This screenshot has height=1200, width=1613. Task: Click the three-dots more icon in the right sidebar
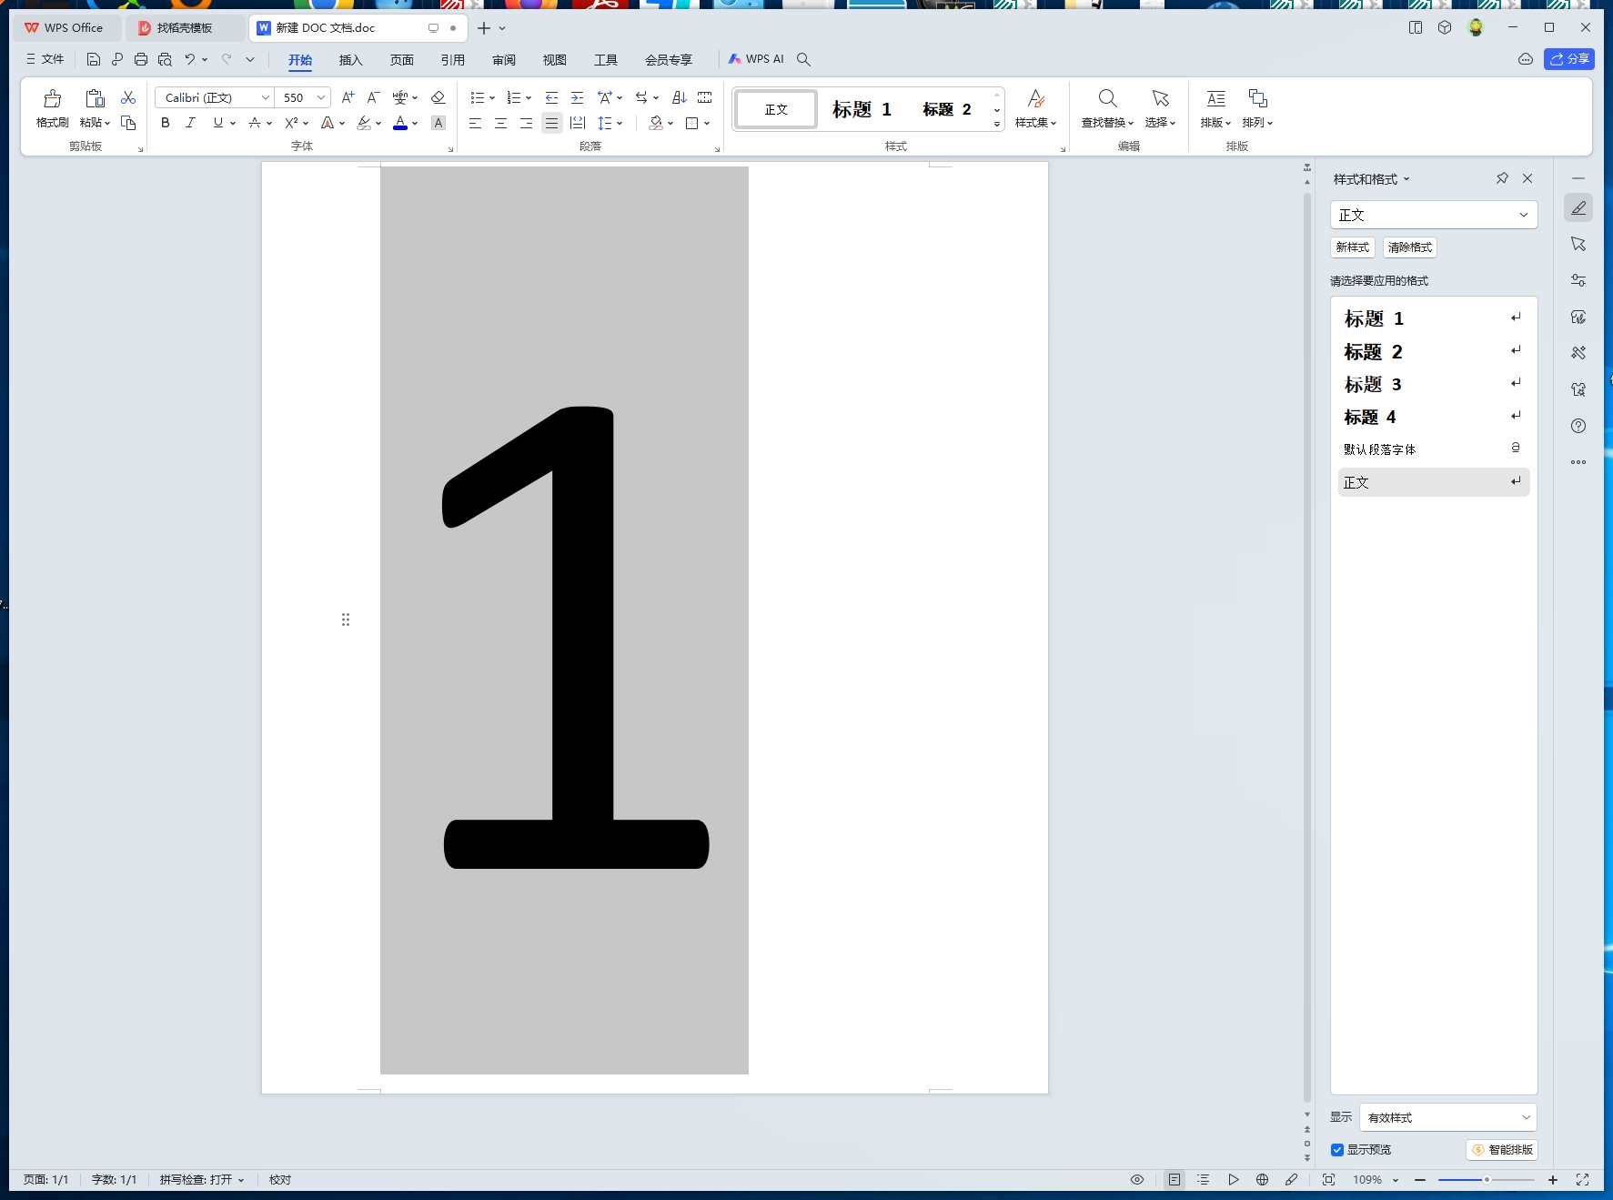(x=1578, y=462)
